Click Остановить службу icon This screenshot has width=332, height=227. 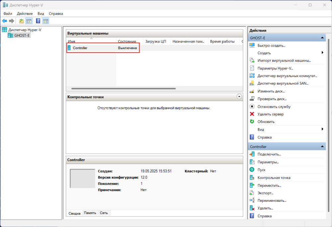pyautogui.click(x=252, y=106)
